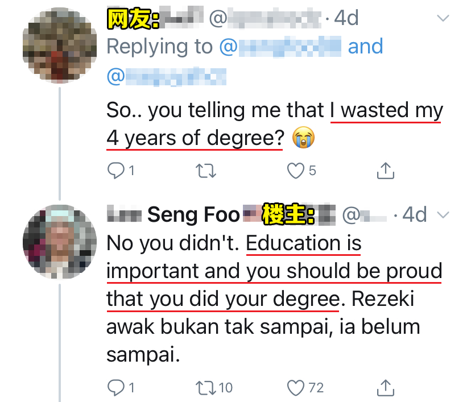The width and height of the screenshot is (471, 402).
Task: Click reply icon on Seng Foo's tweet
Action: (116, 388)
